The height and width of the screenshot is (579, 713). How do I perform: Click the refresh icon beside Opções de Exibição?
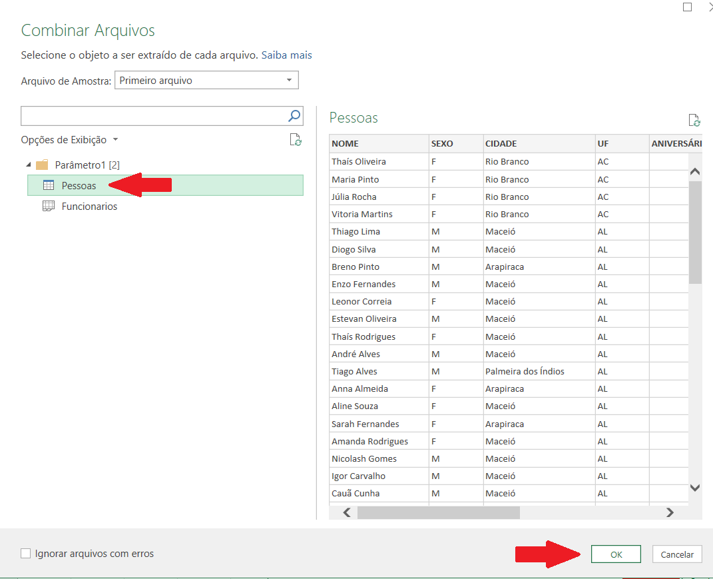[x=296, y=140]
